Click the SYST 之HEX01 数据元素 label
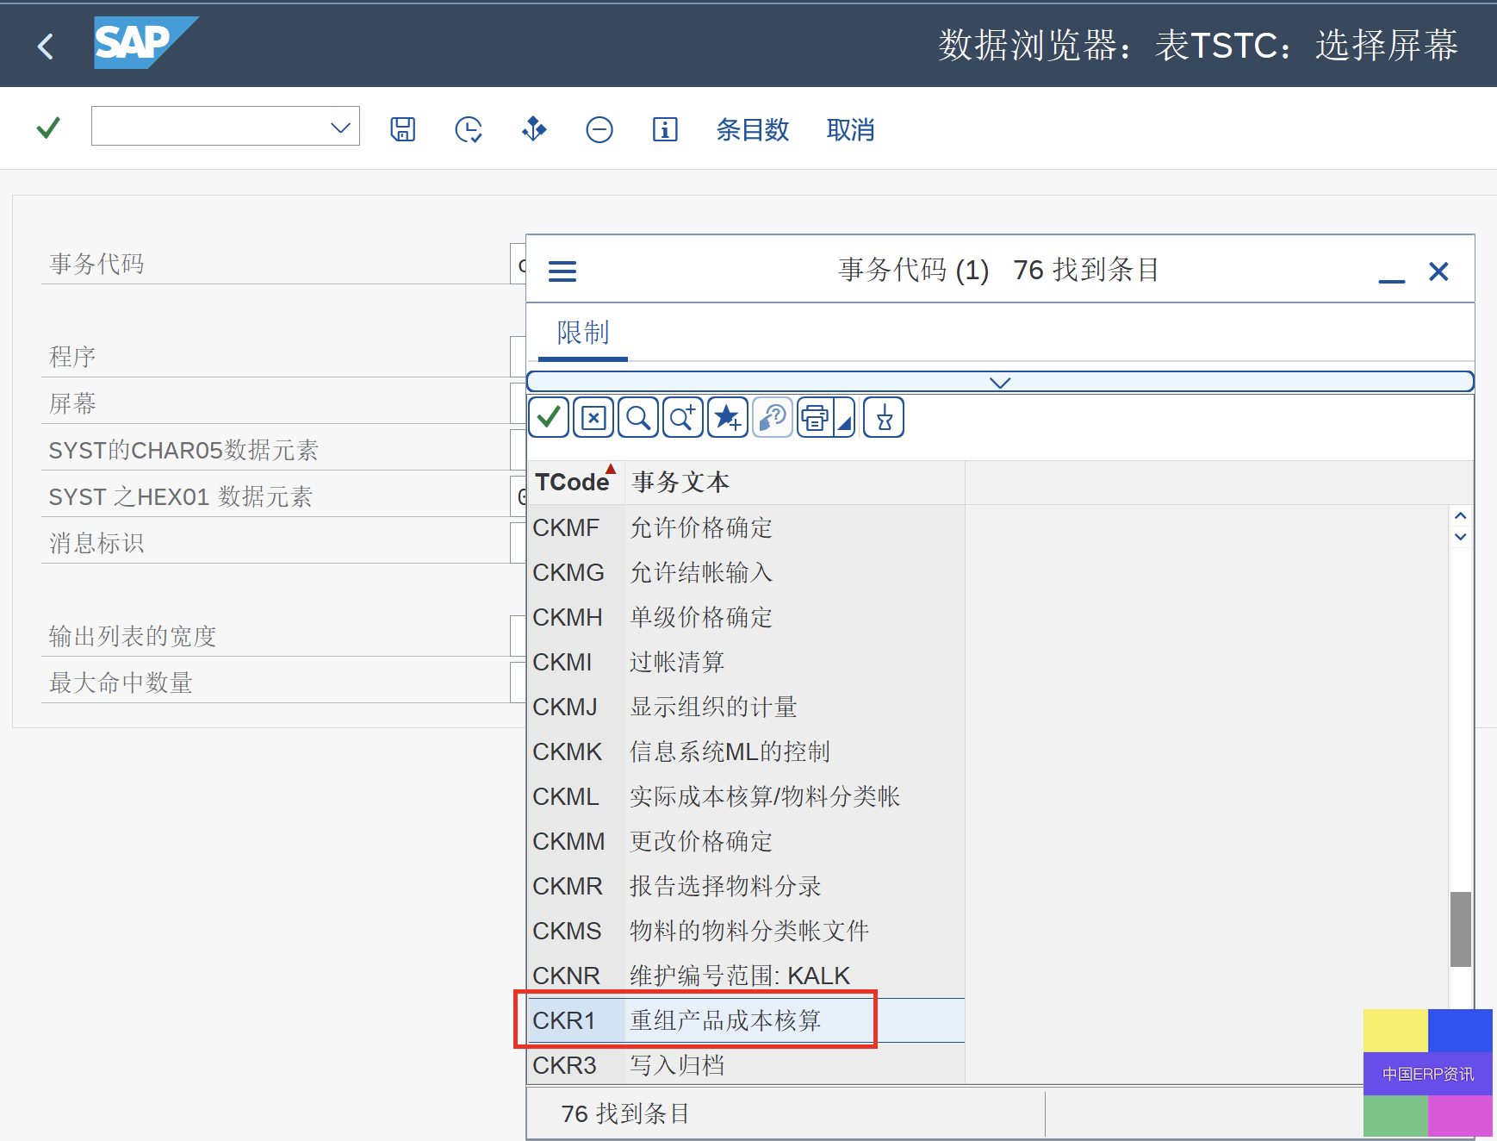Screen dimensions: 1497x1141 click(180, 496)
